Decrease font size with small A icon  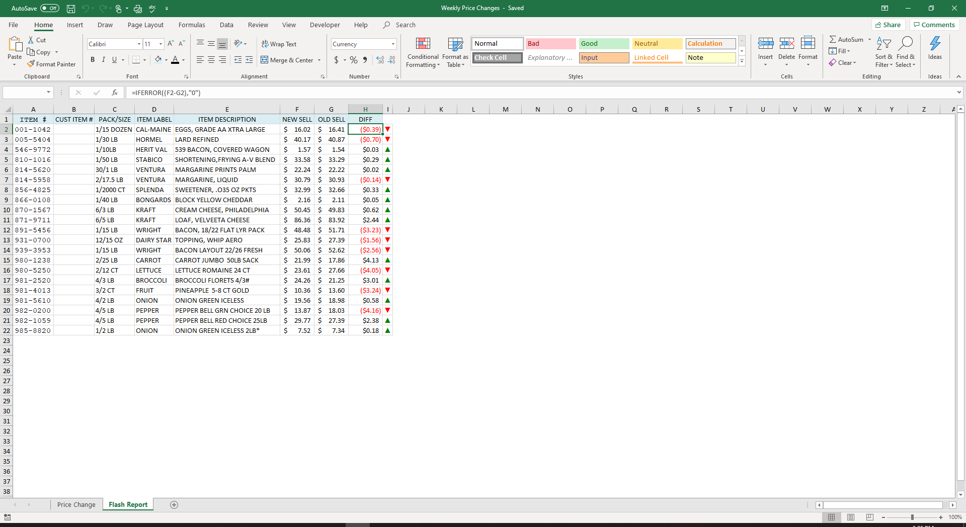(182, 44)
